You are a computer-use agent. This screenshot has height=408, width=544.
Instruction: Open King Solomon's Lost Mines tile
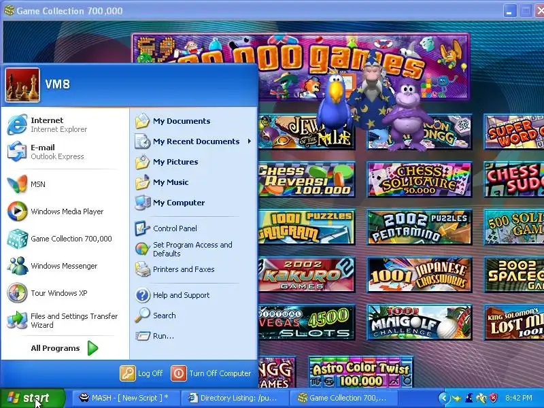coord(514,322)
